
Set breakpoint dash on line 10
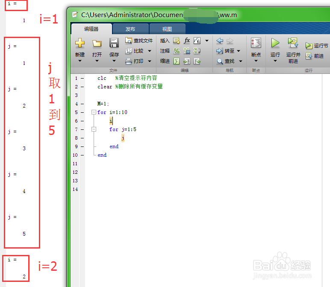tap(82, 155)
